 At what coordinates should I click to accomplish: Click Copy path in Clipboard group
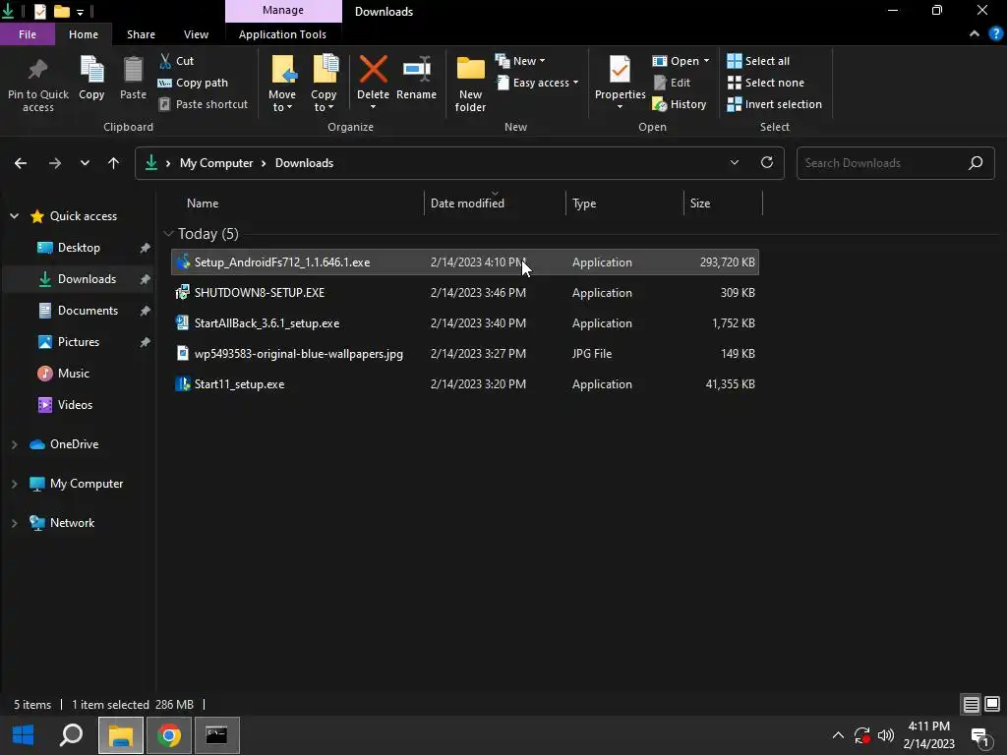point(193,83)
